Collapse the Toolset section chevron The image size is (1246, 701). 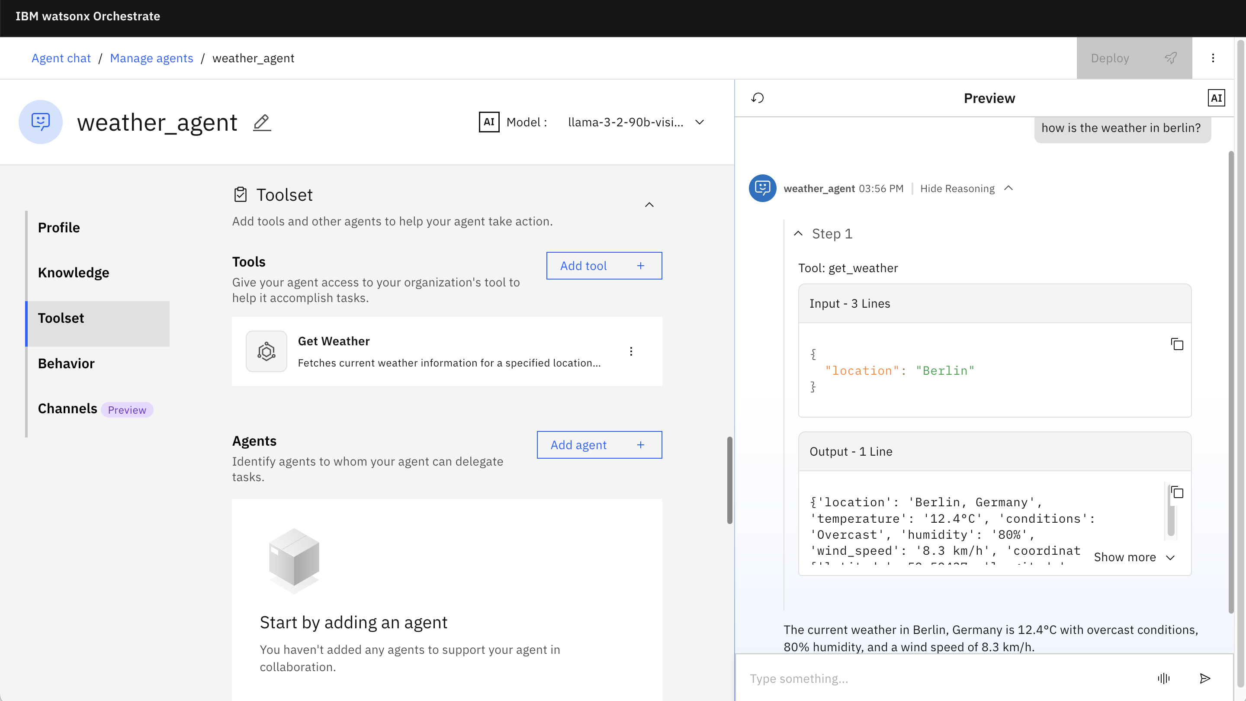click(x=649, y=205)
